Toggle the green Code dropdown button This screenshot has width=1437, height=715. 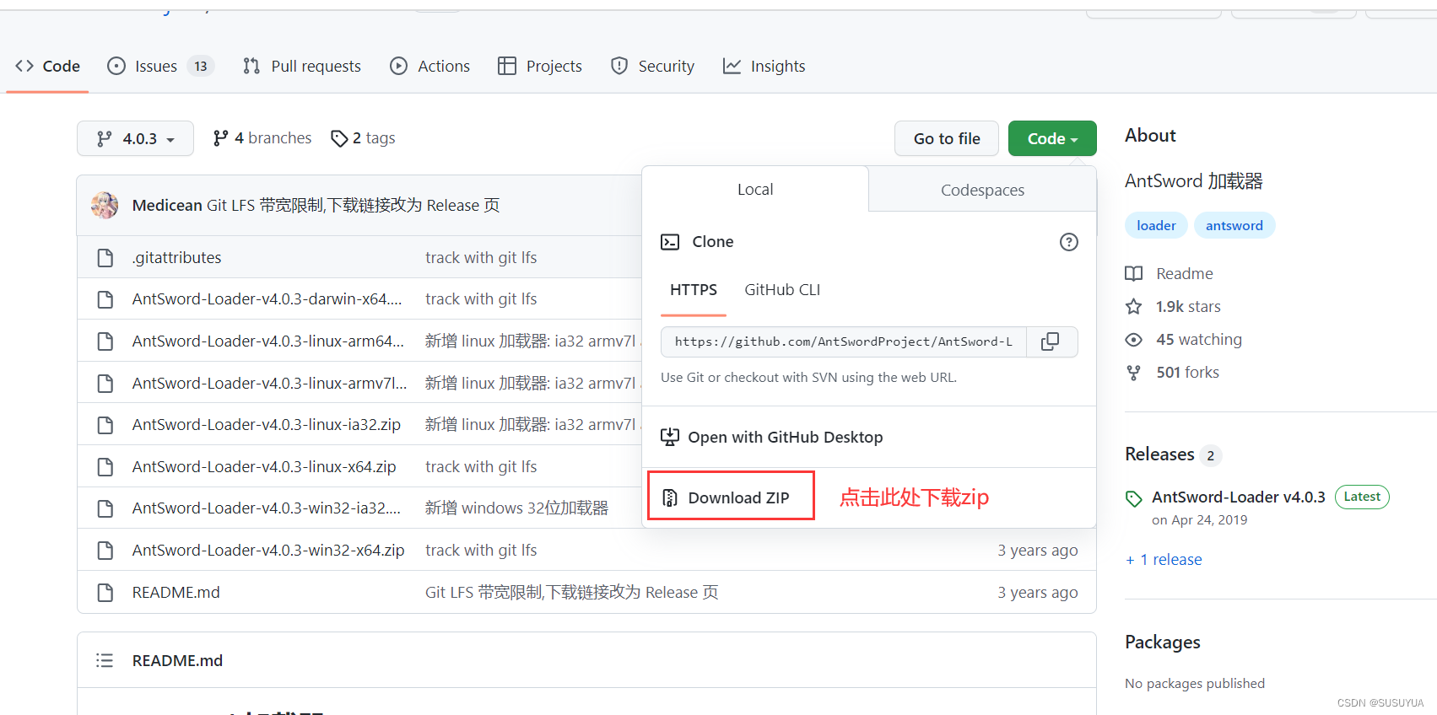tap(1052, 138)
